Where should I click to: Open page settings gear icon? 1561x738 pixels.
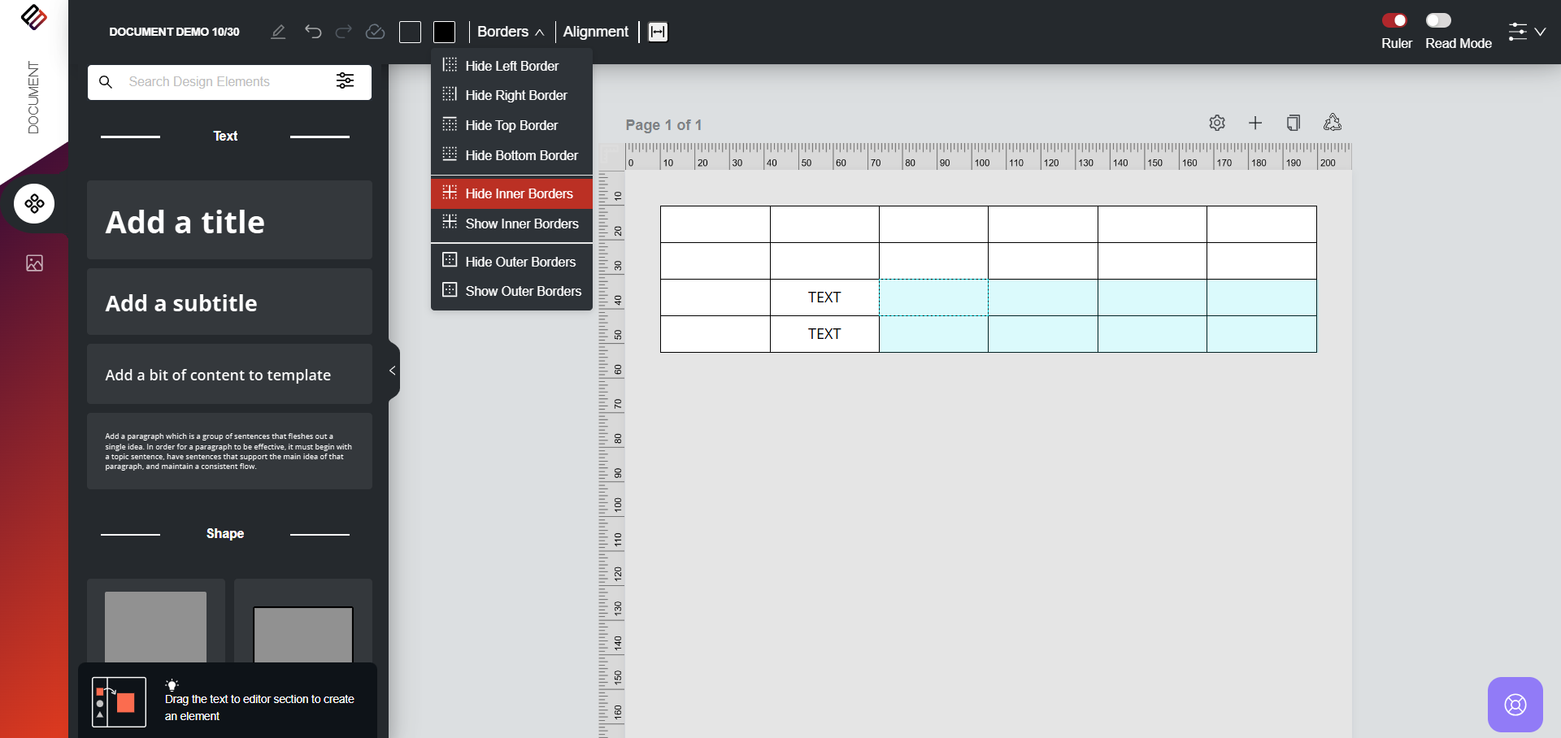click(x=1217, y=123)
